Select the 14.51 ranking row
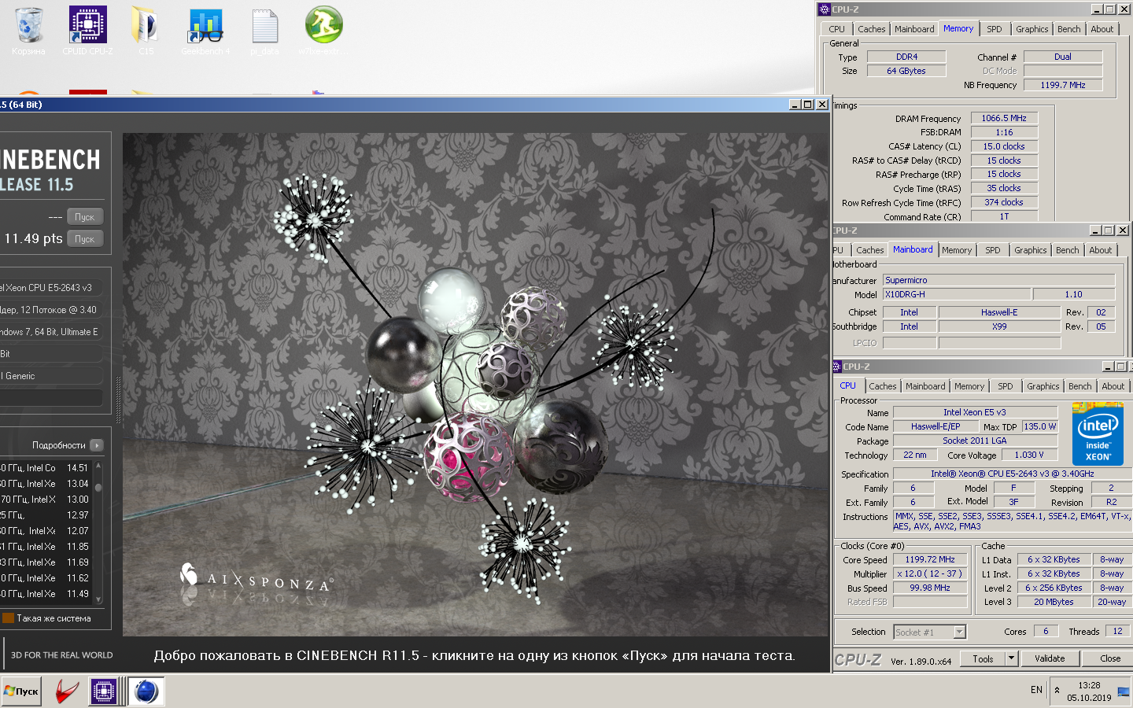 click(46, 467)
